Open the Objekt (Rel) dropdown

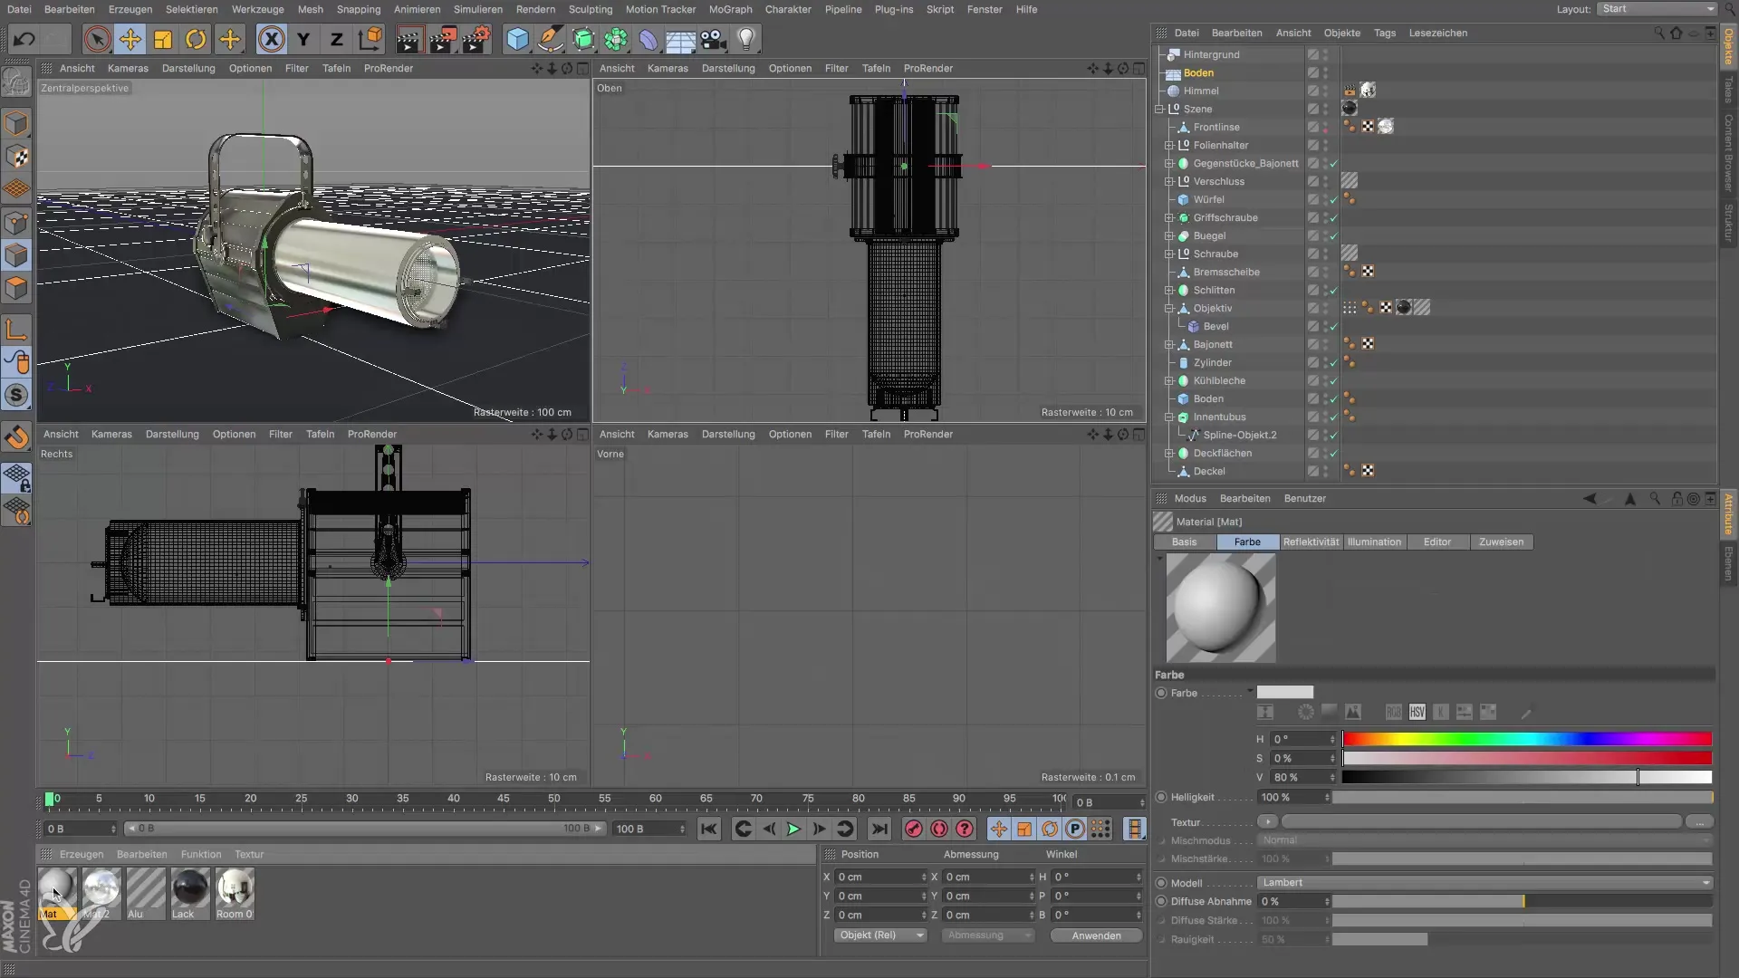[x=879, y=935]
